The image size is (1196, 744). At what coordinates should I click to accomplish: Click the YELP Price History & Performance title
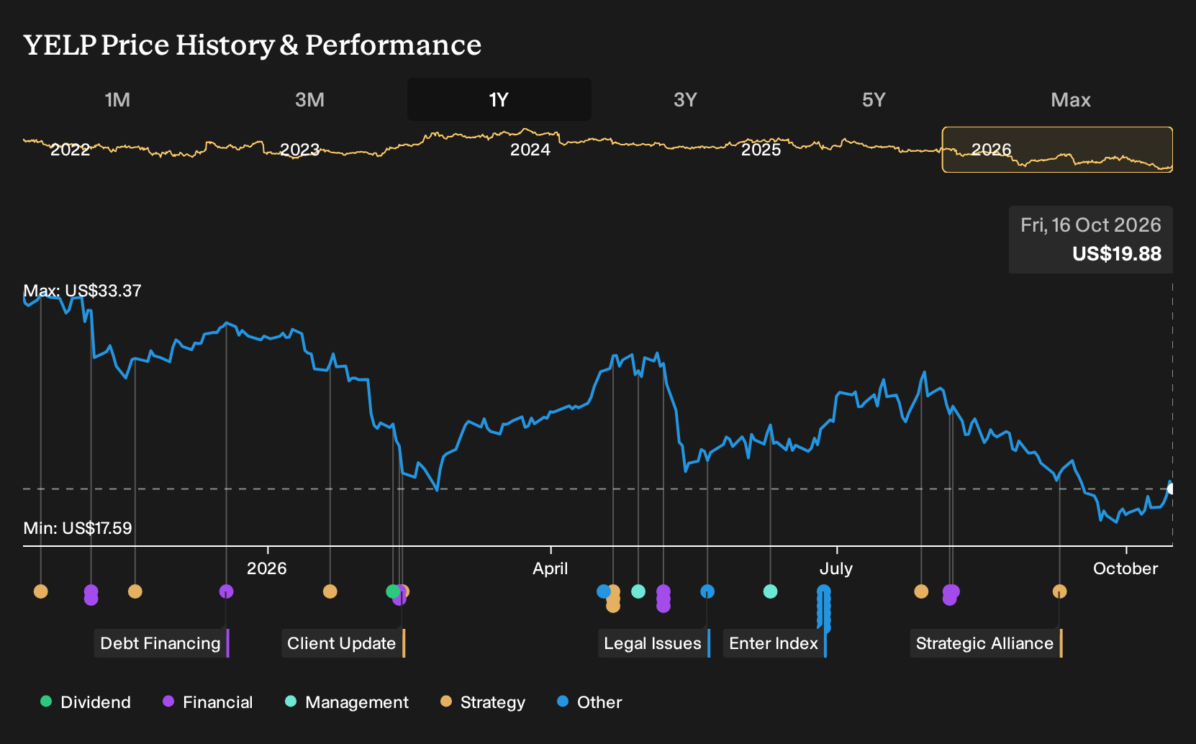click(x=253, y=45)
